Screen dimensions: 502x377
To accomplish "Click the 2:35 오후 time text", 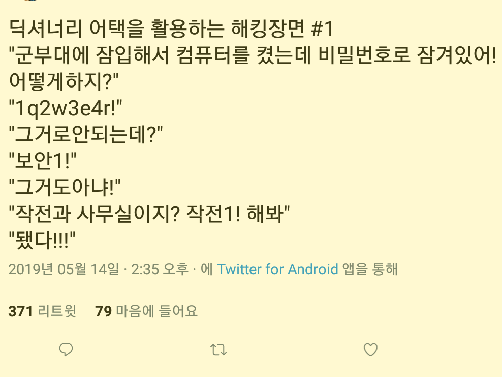I will tap(160, 269).
